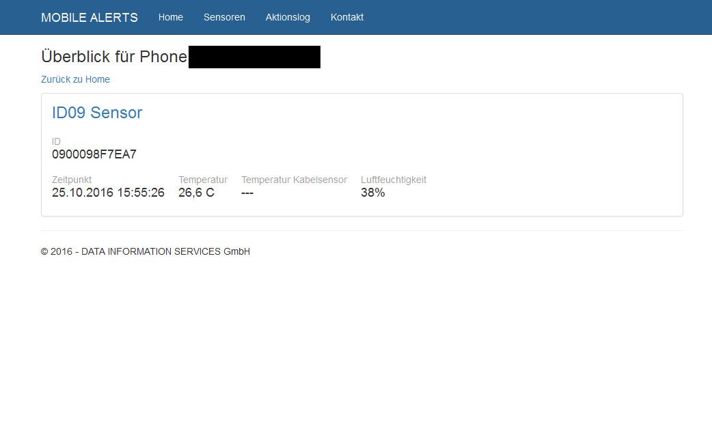This screenshot has width=712, height=446.
Task: Click the Temperatur Kabelsensor label
Action: click(x=294, y=180)
